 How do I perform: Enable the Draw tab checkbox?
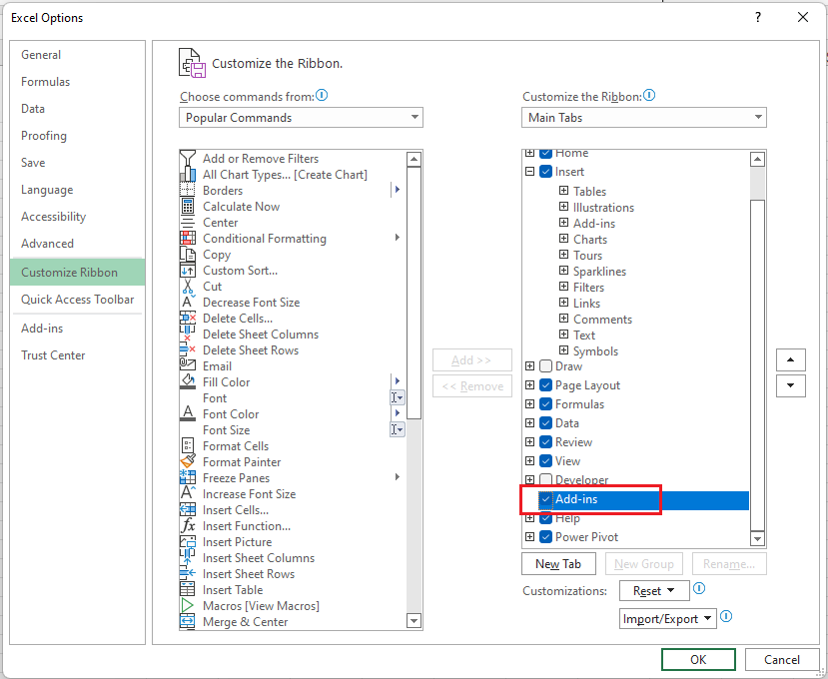point(546,365)
